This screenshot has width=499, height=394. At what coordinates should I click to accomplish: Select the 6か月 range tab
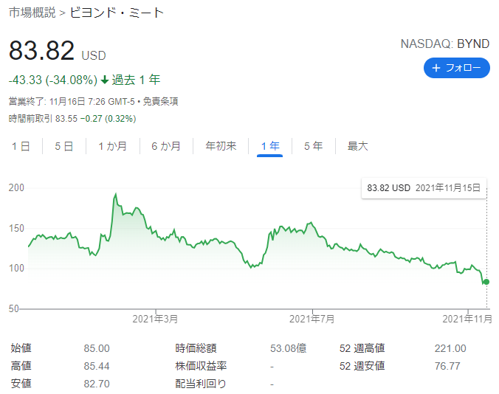click(x=166, y=146)
